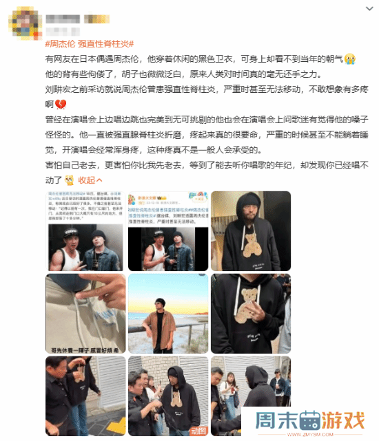This screenshot has width=379, height=441.
Task: Play the animated thumbnail labeled 动图
Action: pos(168,396)
